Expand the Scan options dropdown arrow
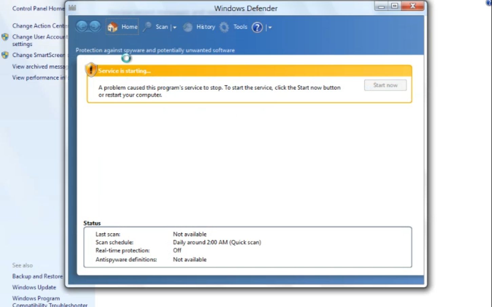Image resolution: width=492 pixels, height=307 pixels. 175,27
